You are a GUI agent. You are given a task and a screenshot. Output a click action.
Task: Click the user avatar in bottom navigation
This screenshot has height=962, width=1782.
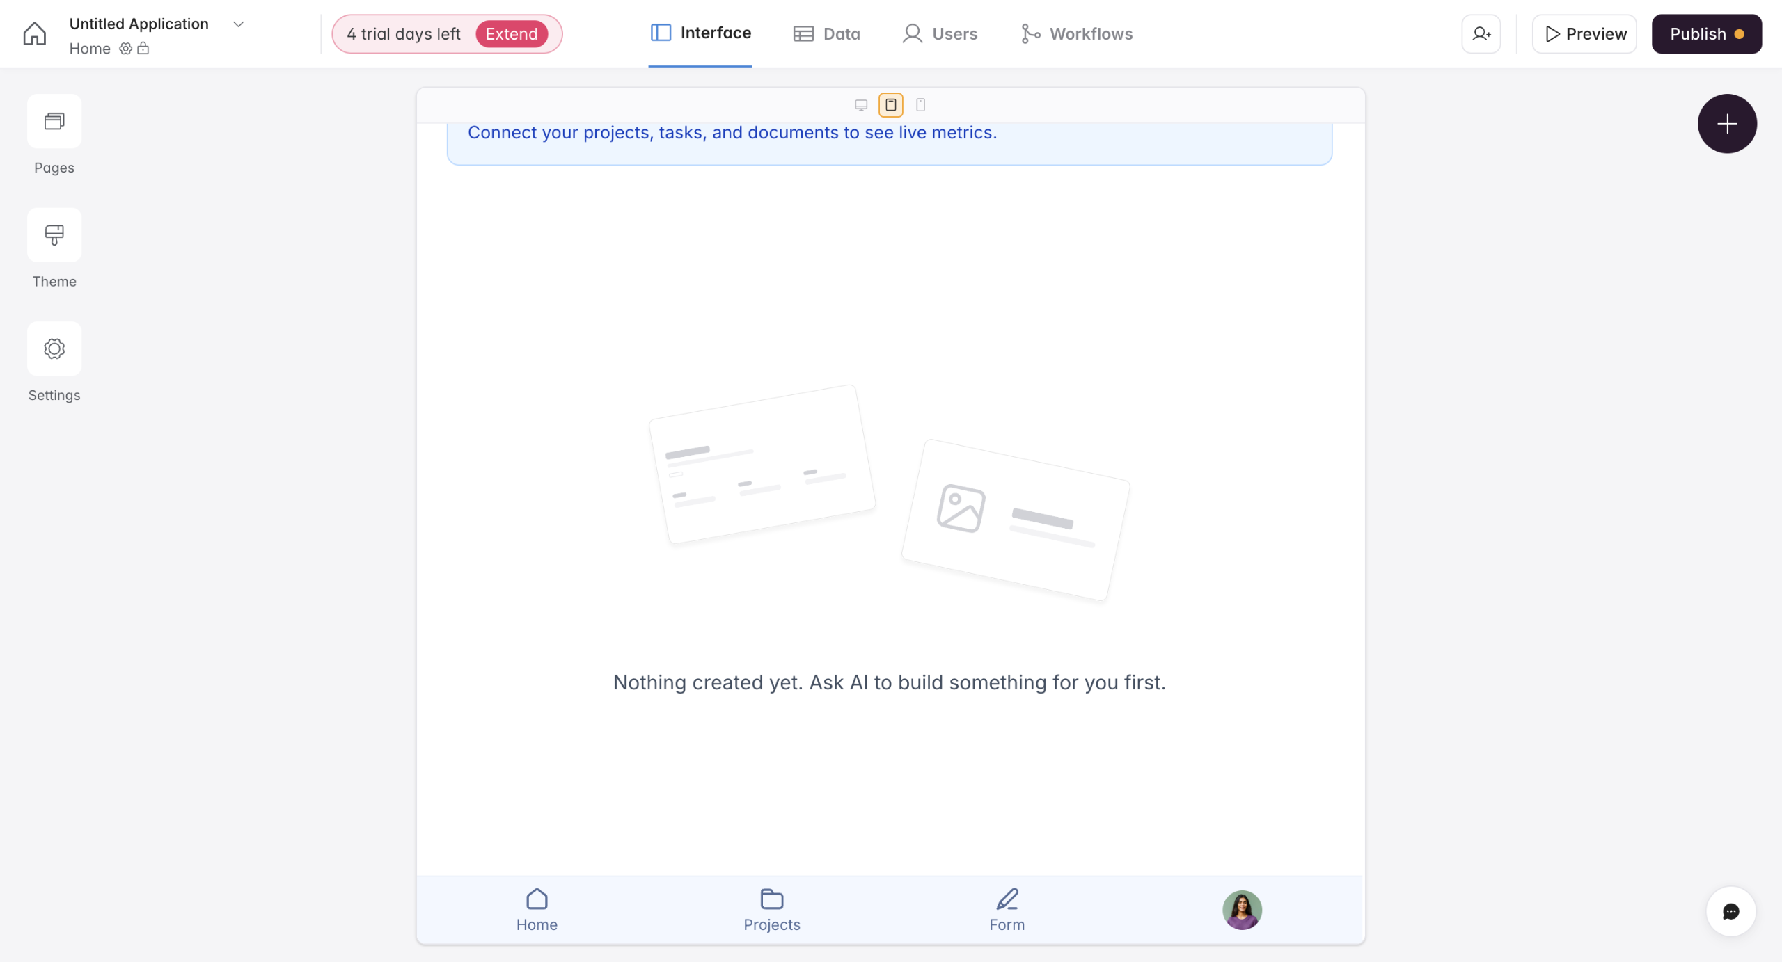coord(1243,910)
